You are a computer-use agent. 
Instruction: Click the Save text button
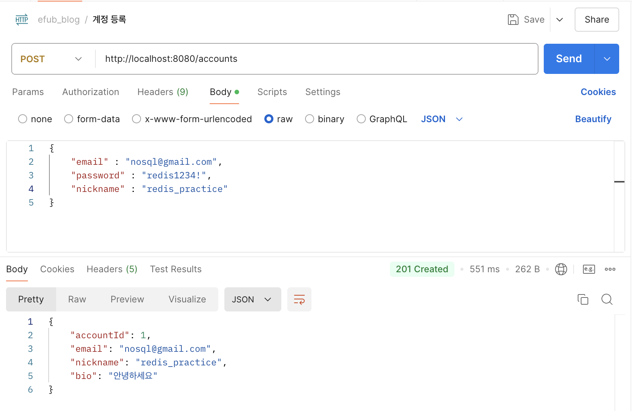534,20
